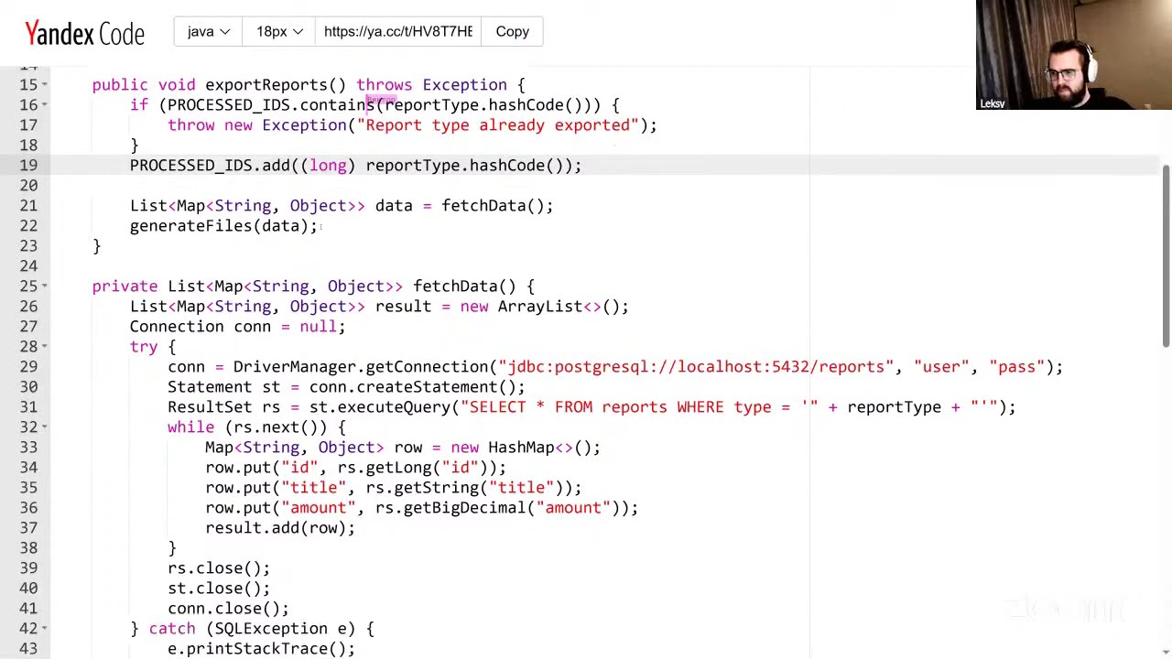Image resolution: width=1172 pixels, height=659 pixels.
Task: Click 'contains' on line 16
Action: (x=337, y=105)
